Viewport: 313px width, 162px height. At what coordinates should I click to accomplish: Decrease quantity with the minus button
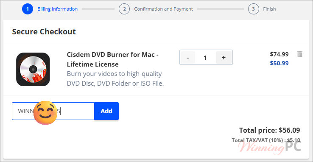187,58
